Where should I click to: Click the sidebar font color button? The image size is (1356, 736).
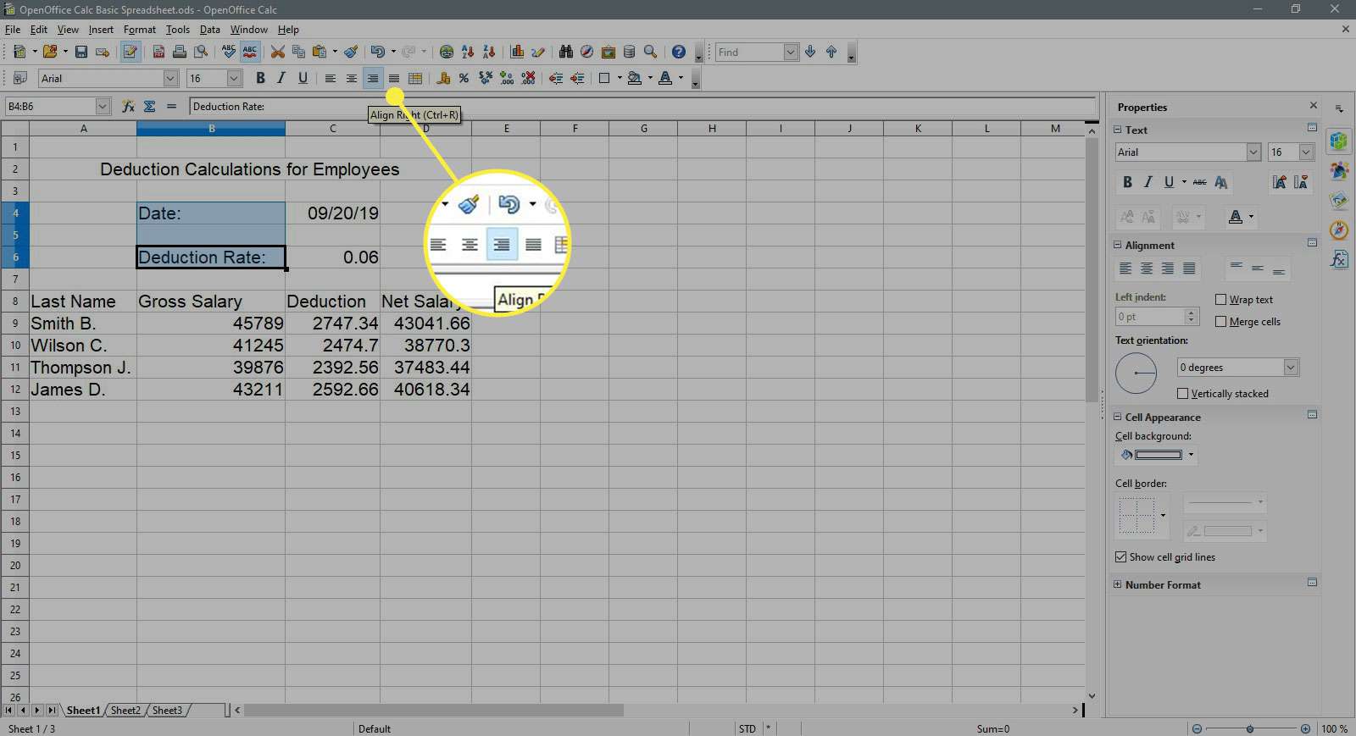pyautogui.click(x=1236, y=217)
